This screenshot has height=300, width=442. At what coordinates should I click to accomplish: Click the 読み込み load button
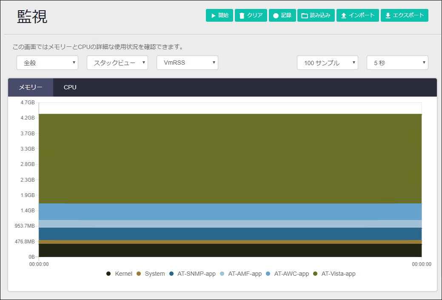pyautogui.click(x=316, y=15)
